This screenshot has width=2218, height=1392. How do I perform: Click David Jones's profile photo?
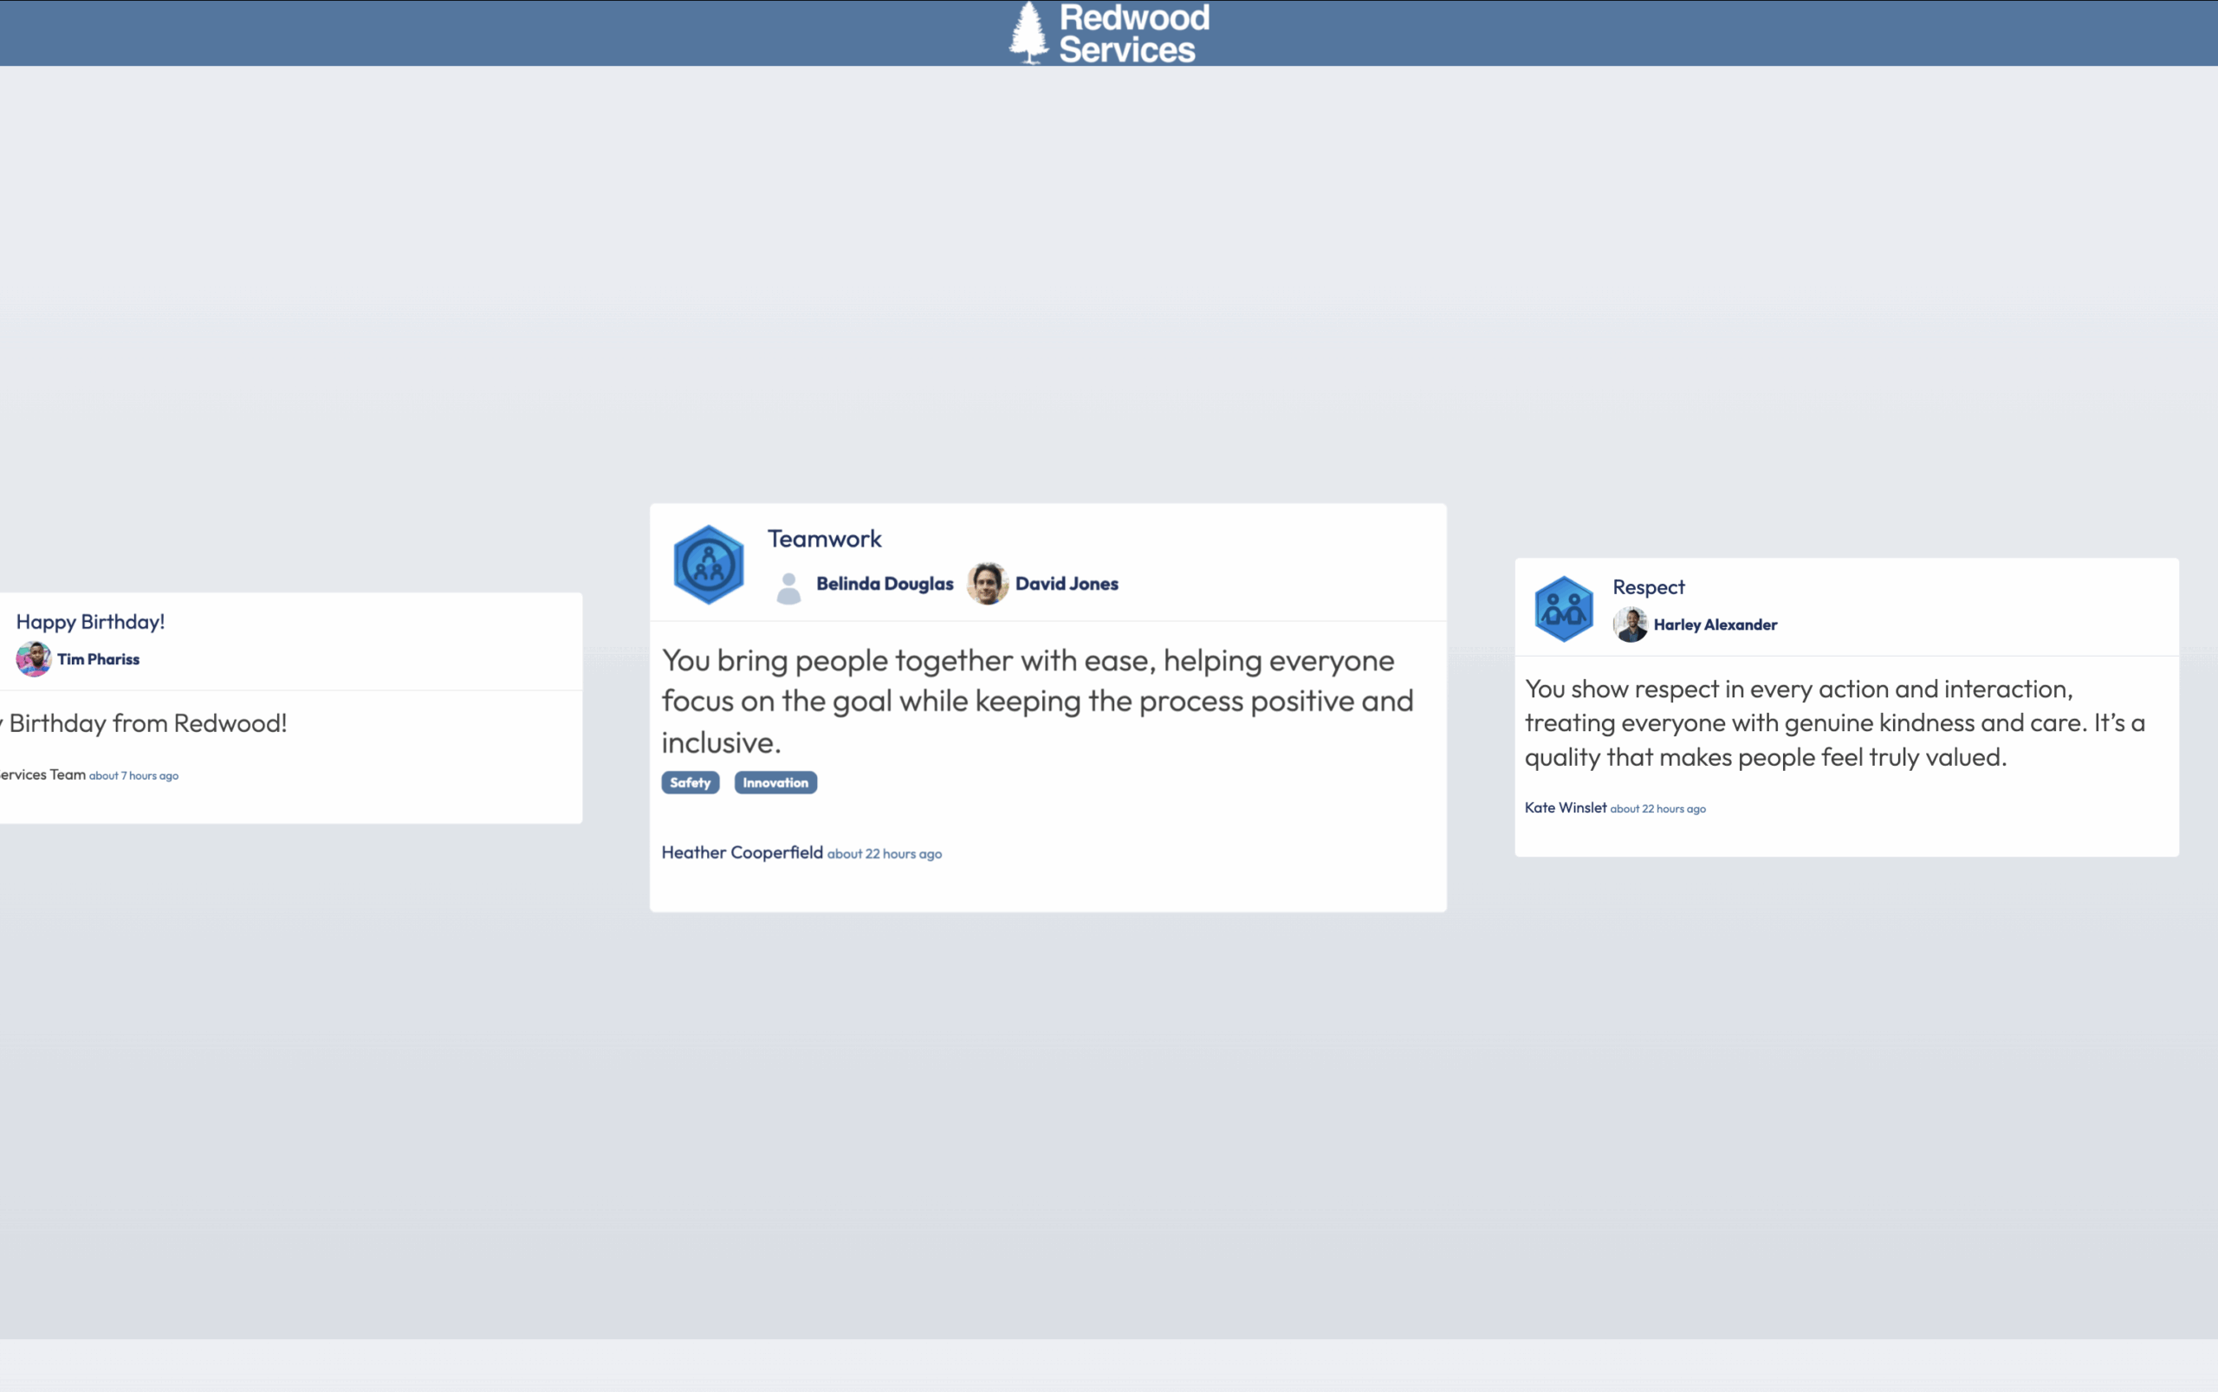[x=987, y=584]
